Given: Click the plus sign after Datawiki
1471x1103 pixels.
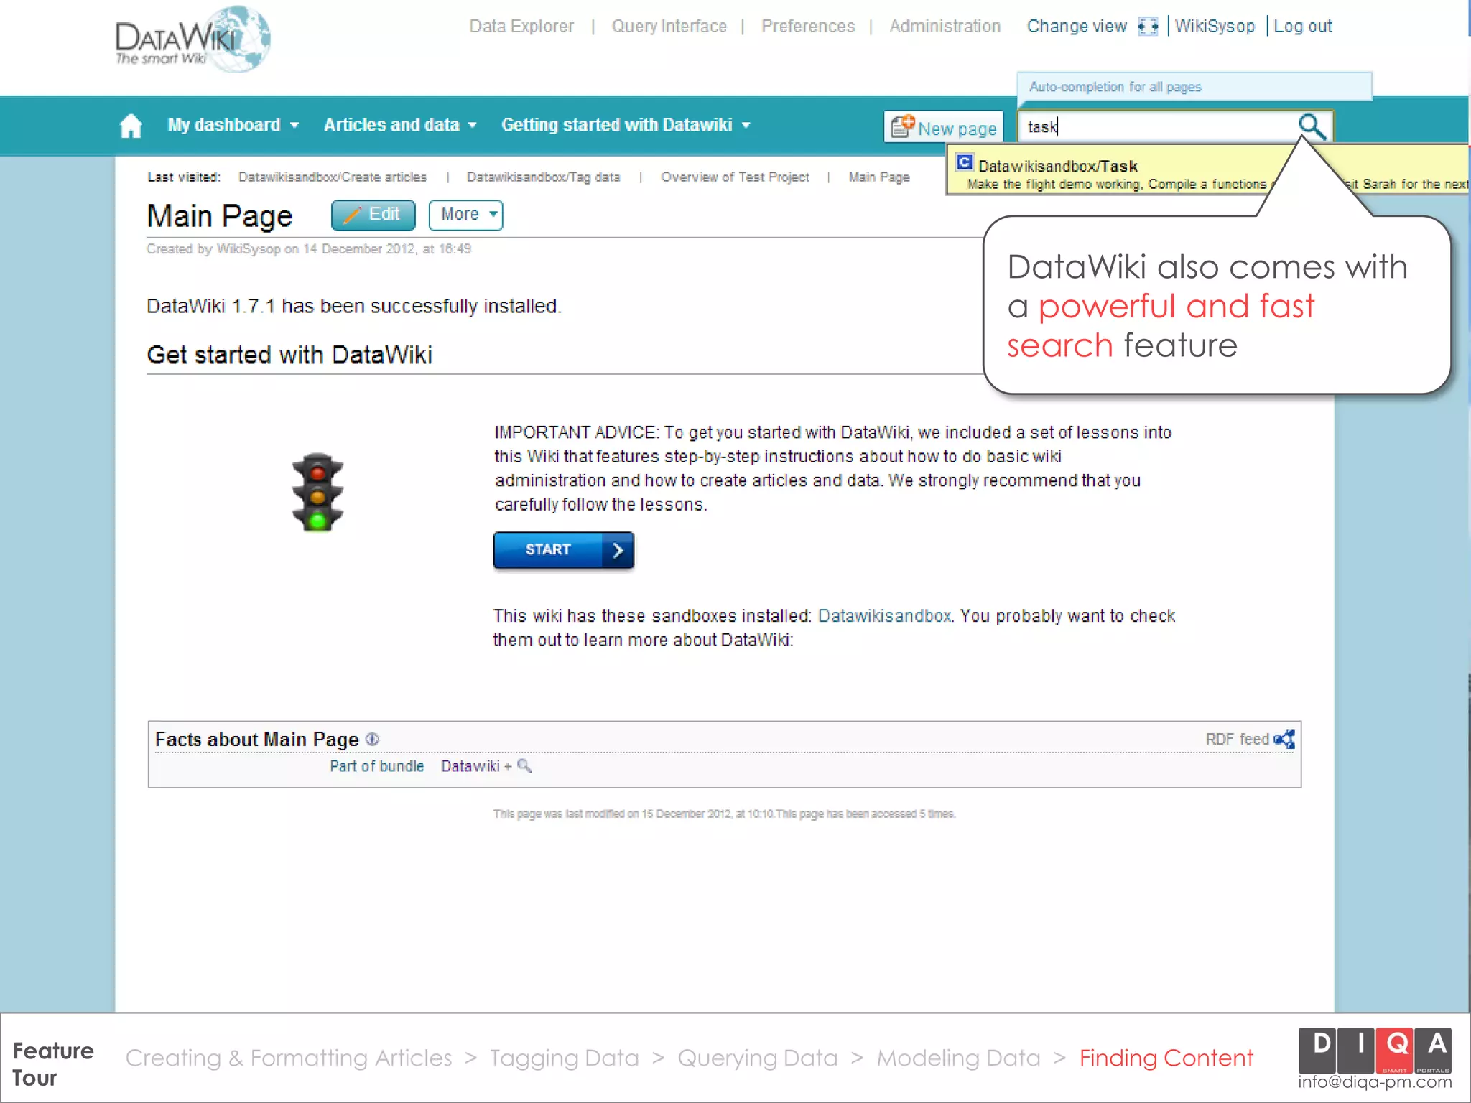Looking at the screenshot, I should [508, 766].
